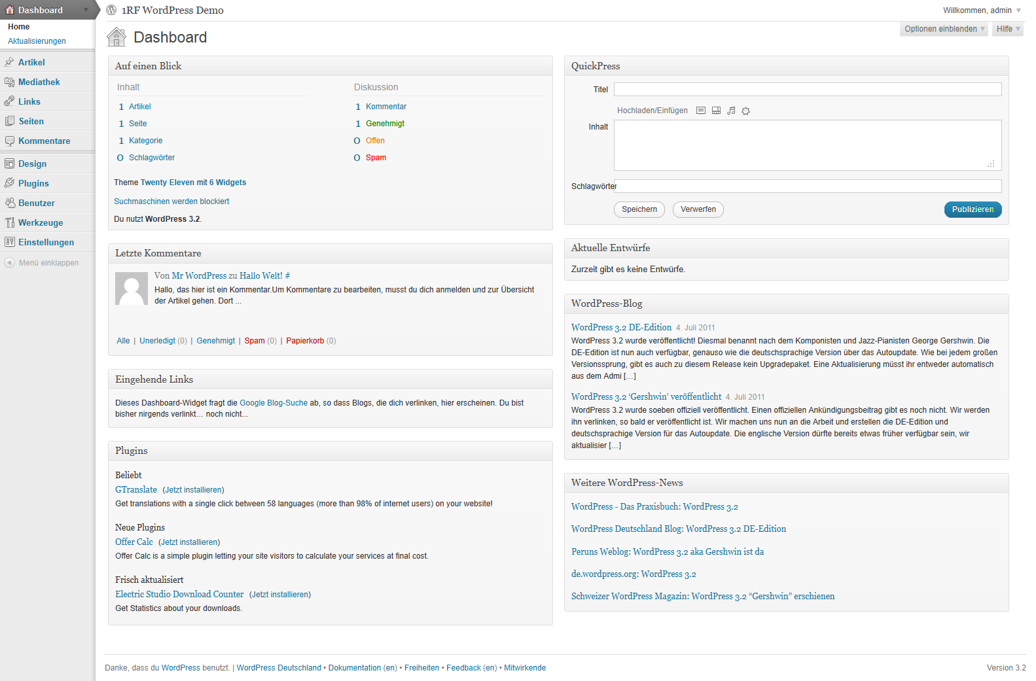
Task: Focus the Titel input field
Action: (x=808, y=90)
